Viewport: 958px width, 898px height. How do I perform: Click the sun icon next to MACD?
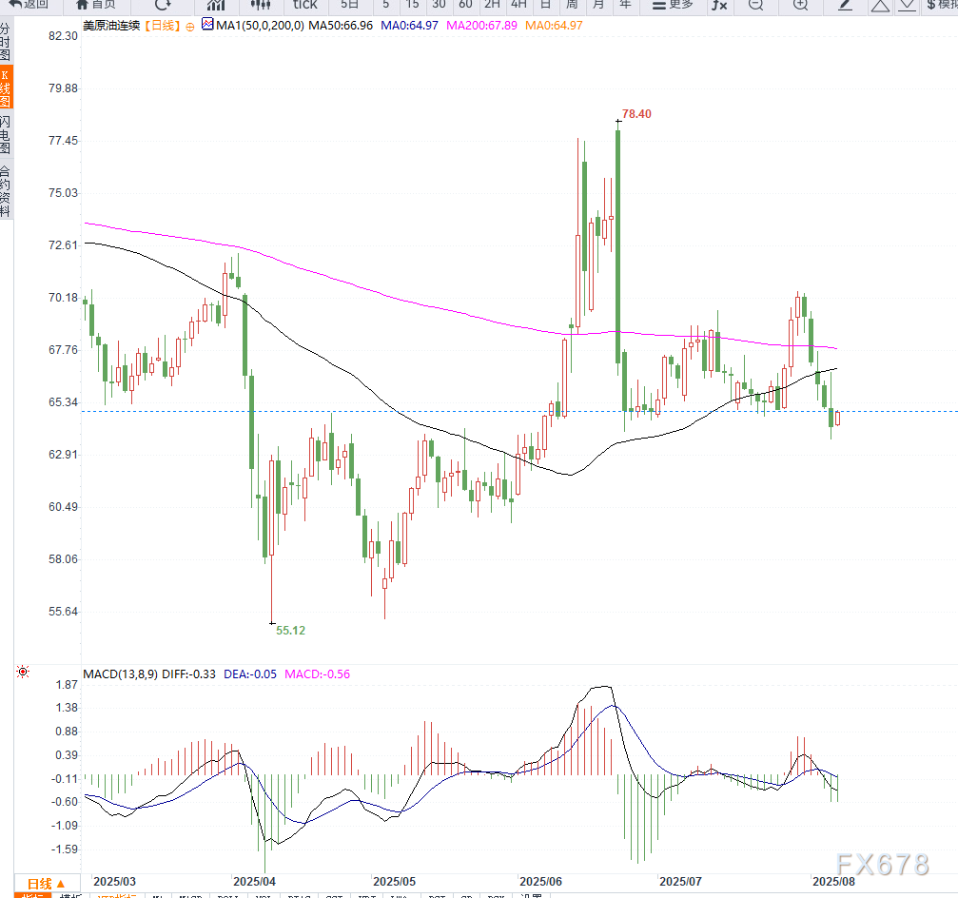[22, 673]
